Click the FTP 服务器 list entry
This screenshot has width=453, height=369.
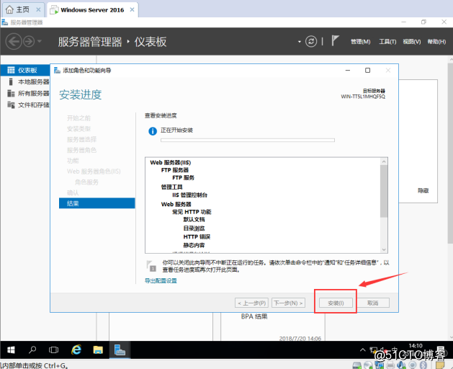click(175, 170)
